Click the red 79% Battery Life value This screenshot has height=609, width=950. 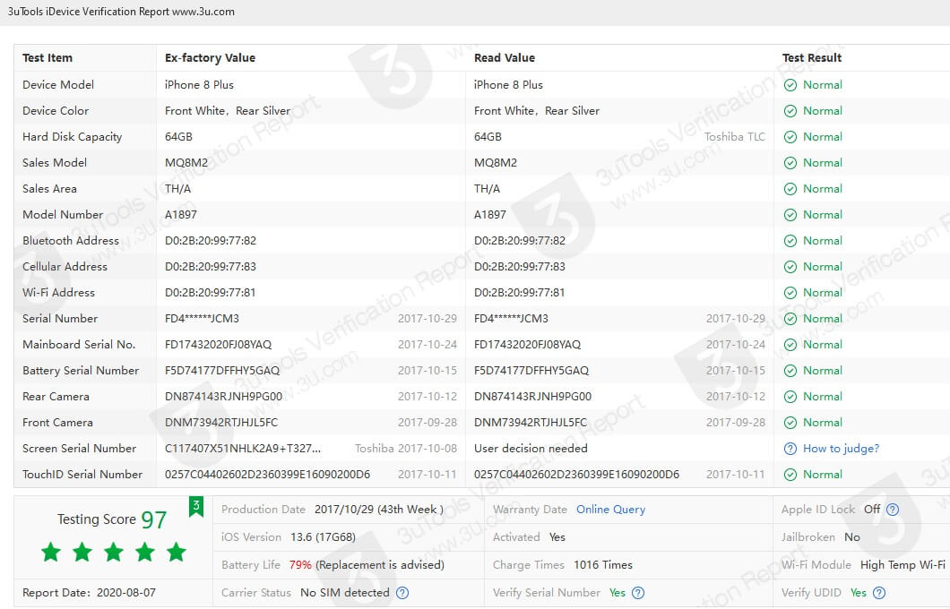[300, 565]
